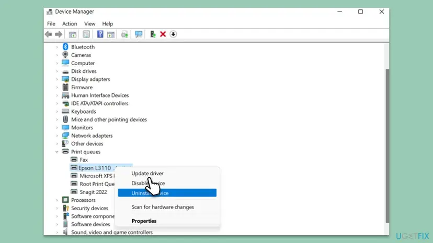Open the View menu
The width and height of the screenshot is (433, 243).
coord(90,23)
